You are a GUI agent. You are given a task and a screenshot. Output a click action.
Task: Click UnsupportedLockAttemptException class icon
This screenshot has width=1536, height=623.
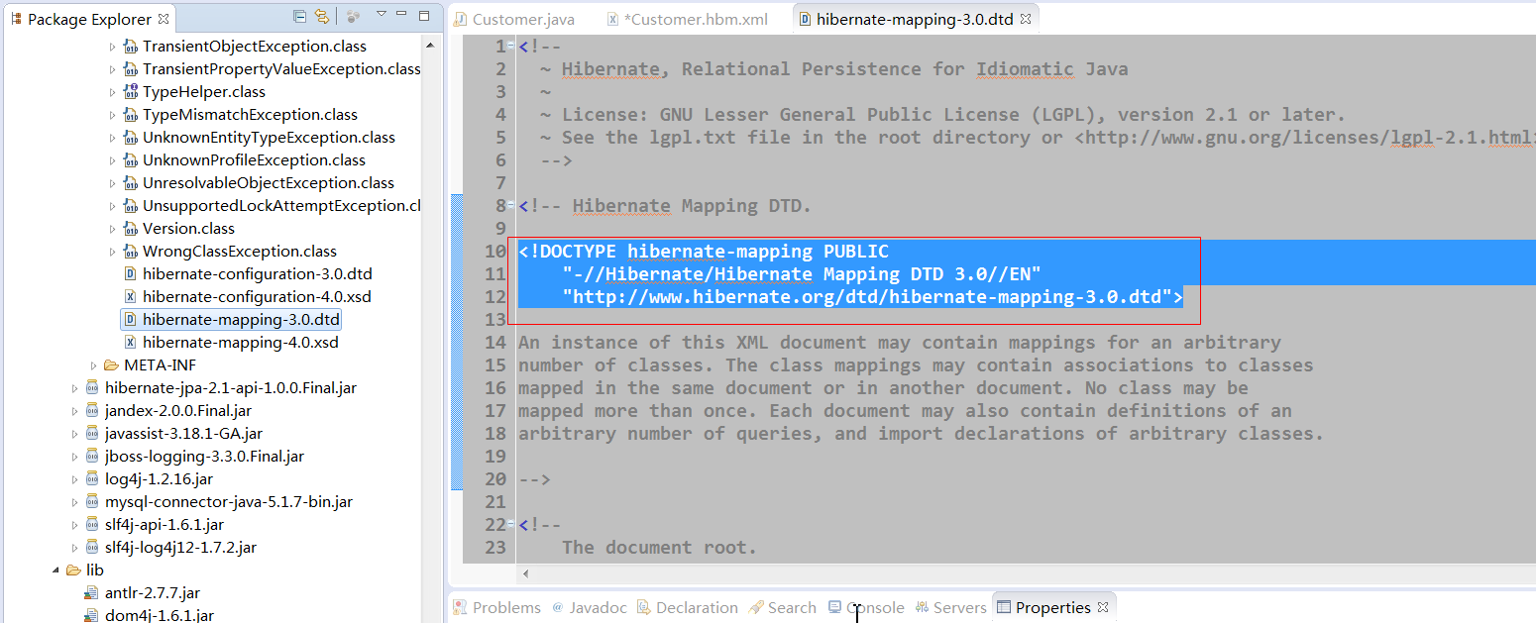click(x=130, y=206)
